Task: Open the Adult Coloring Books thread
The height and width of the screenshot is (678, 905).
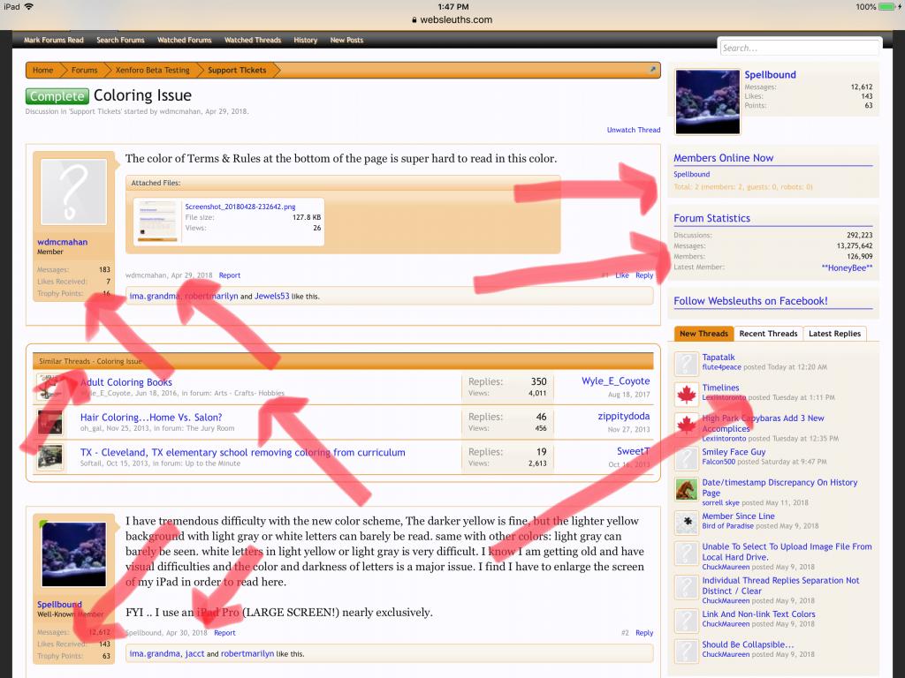Action: (126, 382)
